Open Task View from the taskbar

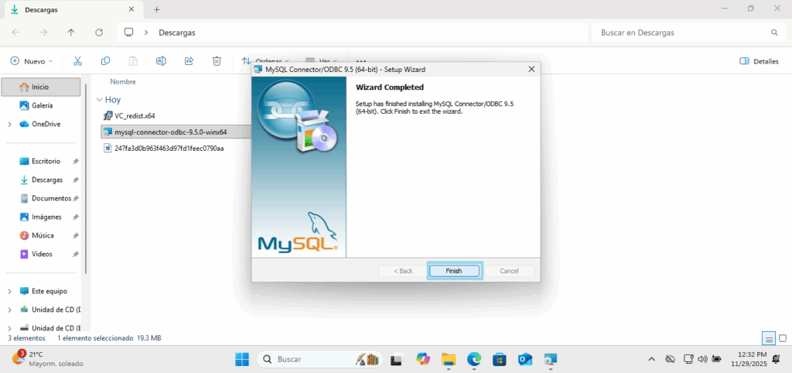tap(397, 359)
